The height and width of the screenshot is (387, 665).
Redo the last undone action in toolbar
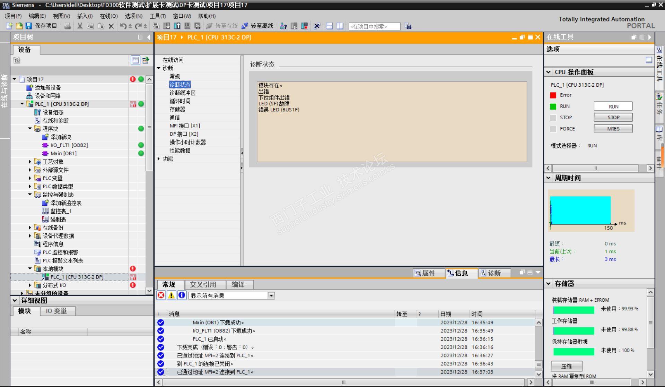pyautogui.click(x=139, y=26)
